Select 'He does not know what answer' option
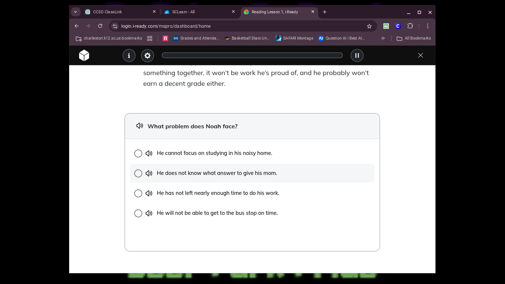The image size is (505, 284). coord(138,173)
